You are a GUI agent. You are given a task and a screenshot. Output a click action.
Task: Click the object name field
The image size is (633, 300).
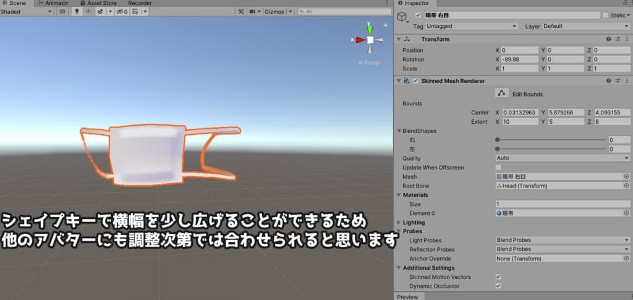[512, 15]
